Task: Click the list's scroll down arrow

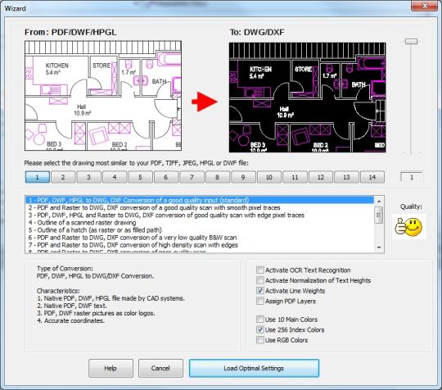Action: coord(379,247)
